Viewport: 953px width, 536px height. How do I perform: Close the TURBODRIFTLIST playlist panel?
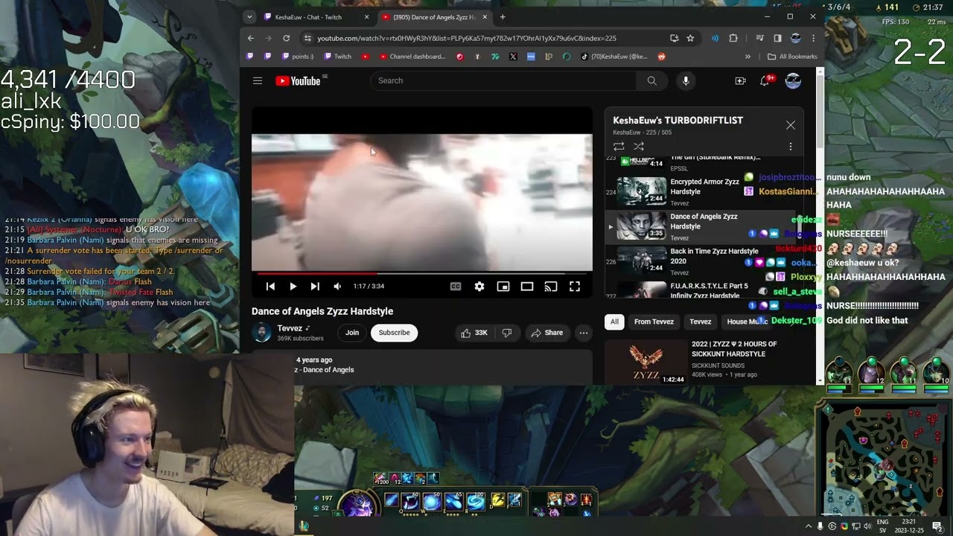click(791, 125)
